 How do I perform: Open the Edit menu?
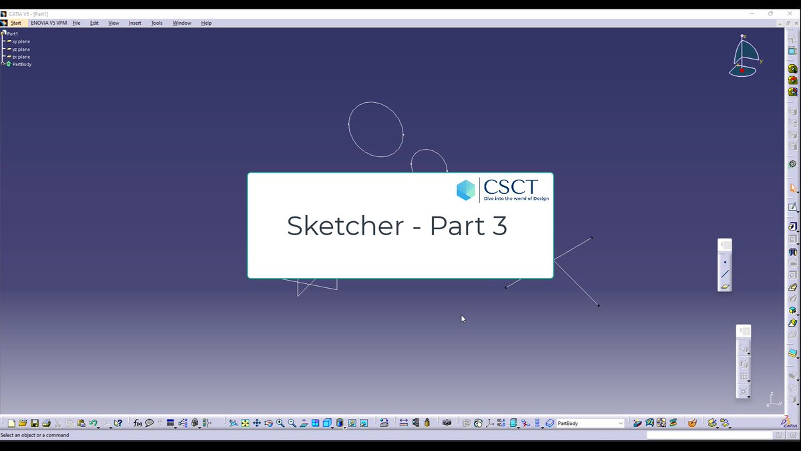click(x=94, y=23)
